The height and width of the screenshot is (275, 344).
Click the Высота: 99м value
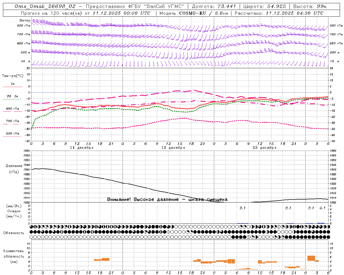pyautogui.click(x=310, y=6)
